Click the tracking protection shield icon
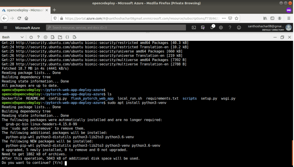 pyautogui.click(x=55, y=18)
